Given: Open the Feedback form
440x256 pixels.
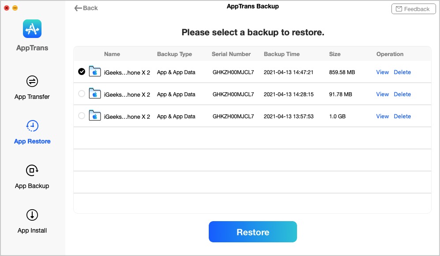Looking at the screenshot, I should pyautogui.click(x=413, y=9).
